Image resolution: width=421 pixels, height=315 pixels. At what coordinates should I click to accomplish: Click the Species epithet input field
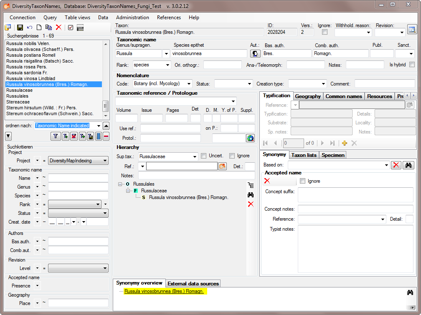pyautogui.click(x=209, y=53)
